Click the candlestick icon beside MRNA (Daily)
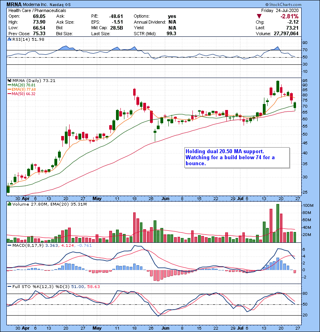Screen dimensions: 320x332 point(9,80)
